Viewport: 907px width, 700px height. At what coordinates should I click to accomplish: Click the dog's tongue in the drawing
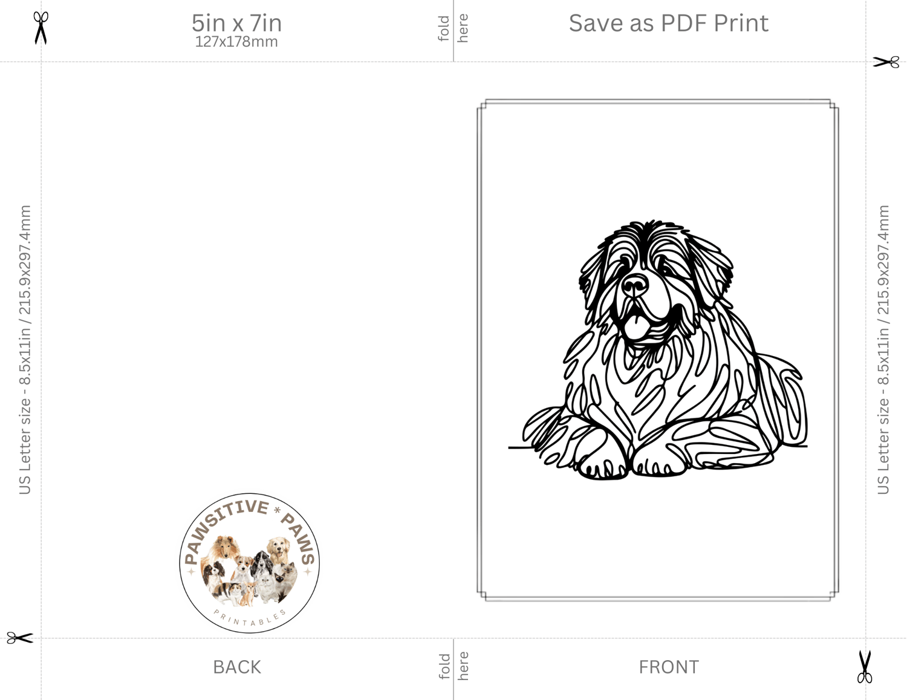[633, 327]
